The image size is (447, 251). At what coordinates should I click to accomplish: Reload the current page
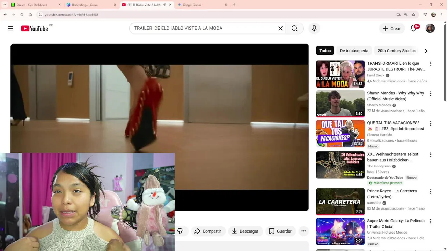pyautogui.click(x=22, y=15)
